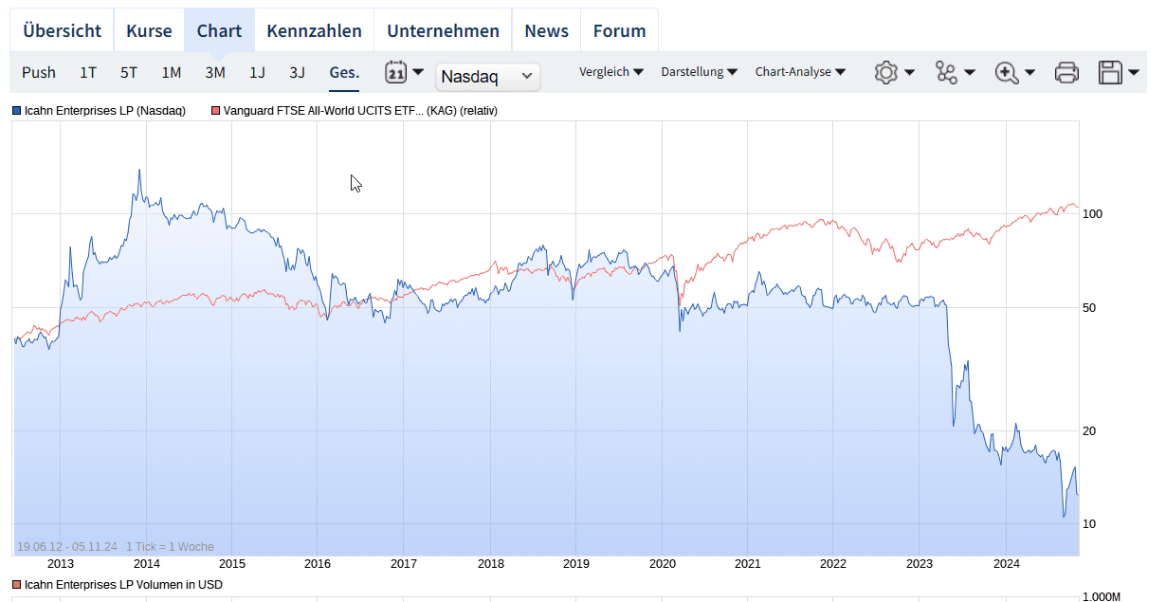Viewport: 1166px width, 602px height.
Task: Expand the Vergleich dropdown
Action: (611, 72)
